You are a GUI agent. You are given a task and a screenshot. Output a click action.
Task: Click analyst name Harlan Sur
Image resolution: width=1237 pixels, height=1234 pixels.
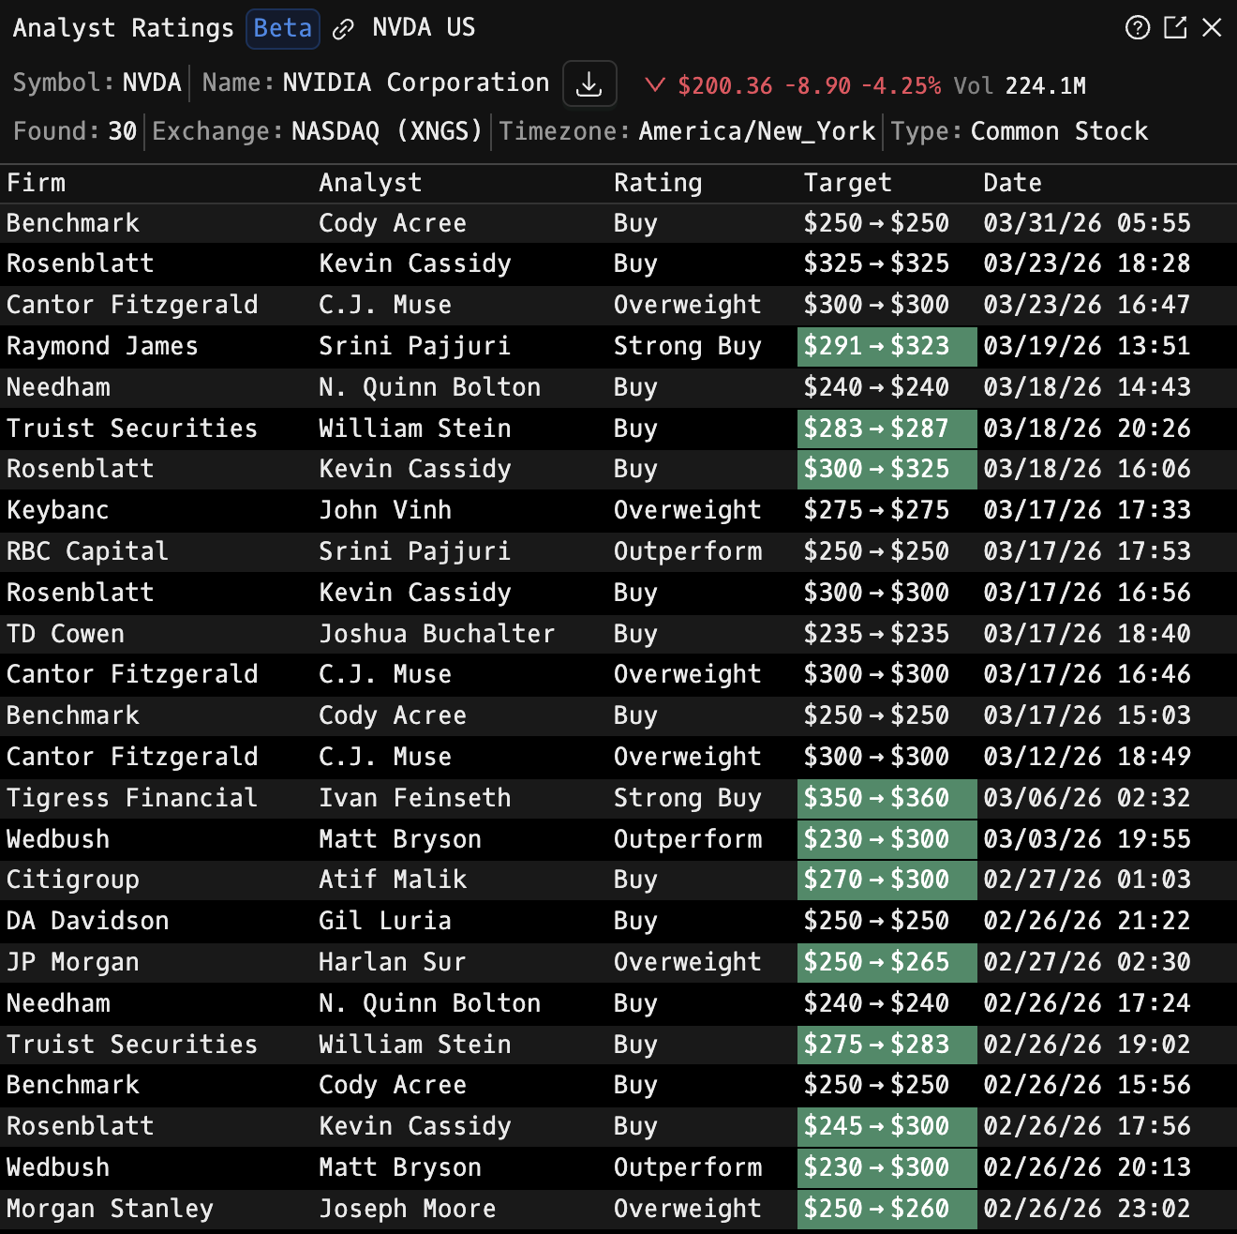pyautogui.click(x=393, y=962)
